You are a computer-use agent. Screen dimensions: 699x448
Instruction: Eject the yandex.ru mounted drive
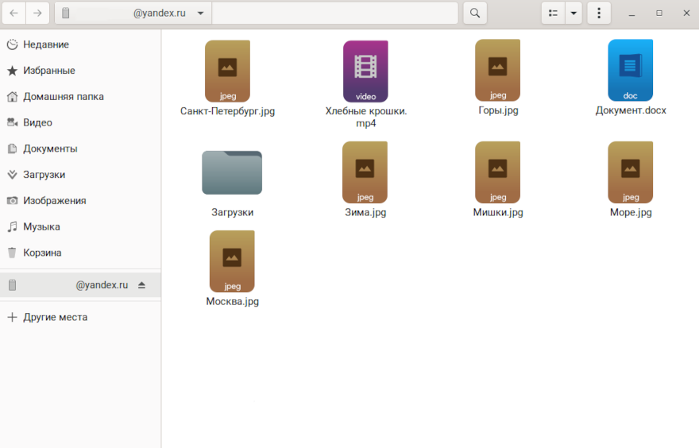tap(141, 285)
